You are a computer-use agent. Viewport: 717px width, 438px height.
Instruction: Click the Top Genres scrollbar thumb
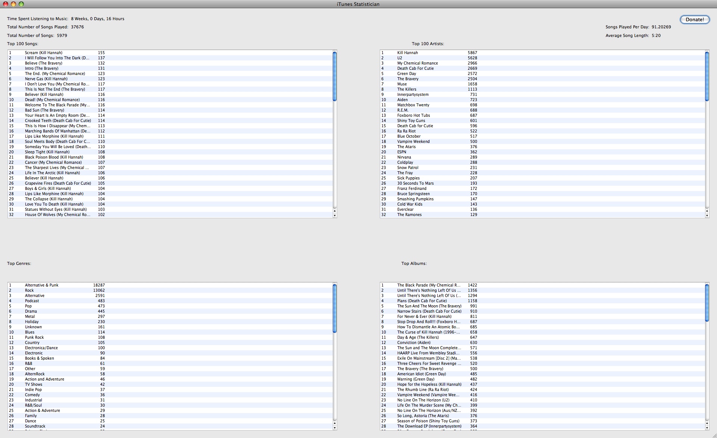[x=335, y=308]
